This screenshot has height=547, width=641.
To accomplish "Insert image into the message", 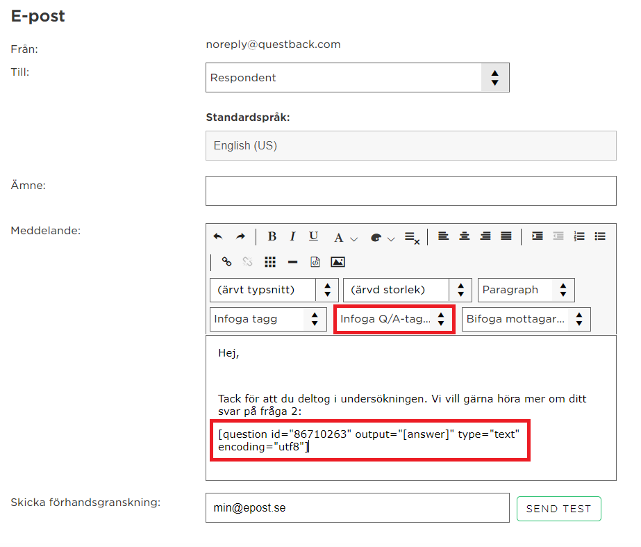I will coord(338,262).
